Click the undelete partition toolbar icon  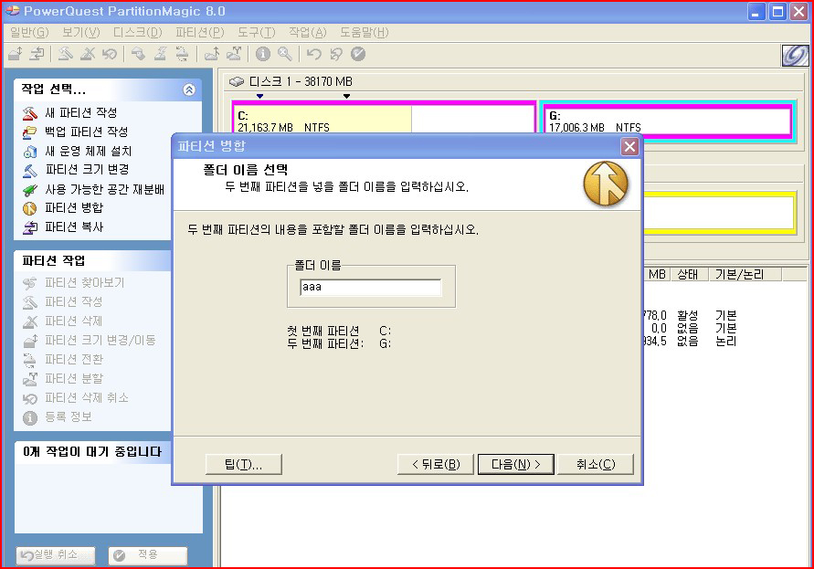(x=109, y=54)
